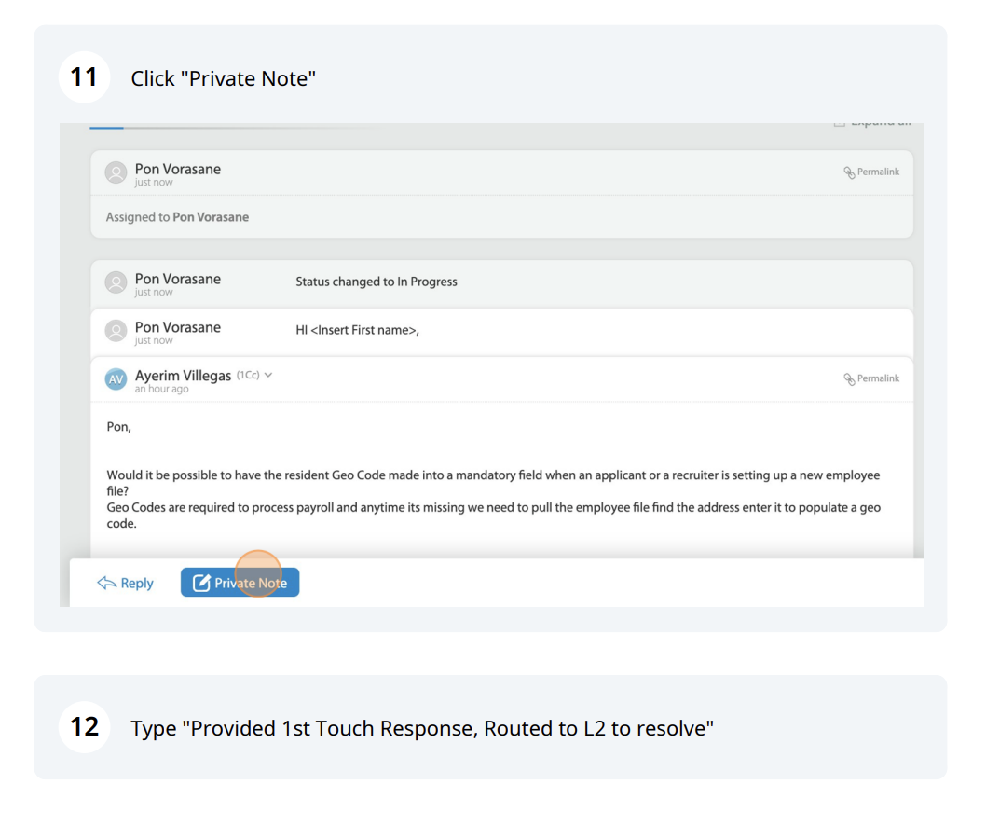Click the '(1Cc)' label beside Ayerim Villegas

tap(248, 375)
